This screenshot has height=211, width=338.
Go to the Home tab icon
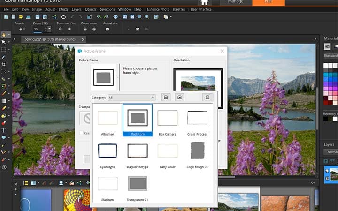click(x=204, y=2)
